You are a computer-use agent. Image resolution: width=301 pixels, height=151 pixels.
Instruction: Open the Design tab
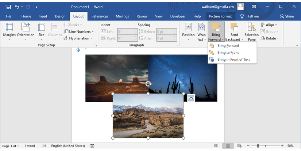(60, 16)
